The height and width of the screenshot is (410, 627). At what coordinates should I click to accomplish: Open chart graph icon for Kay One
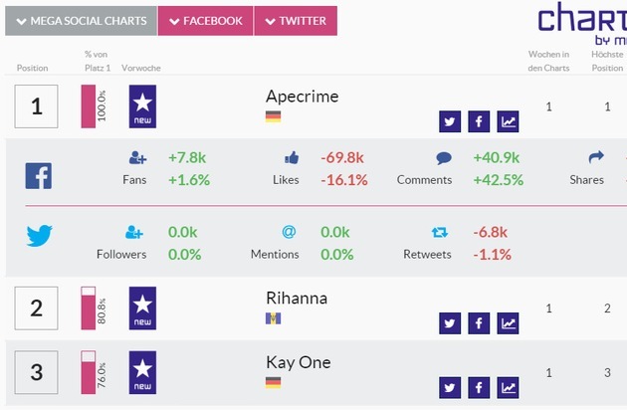[x=509, y=387]
